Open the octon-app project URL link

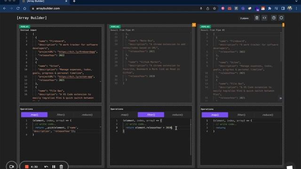click(75, 77)
